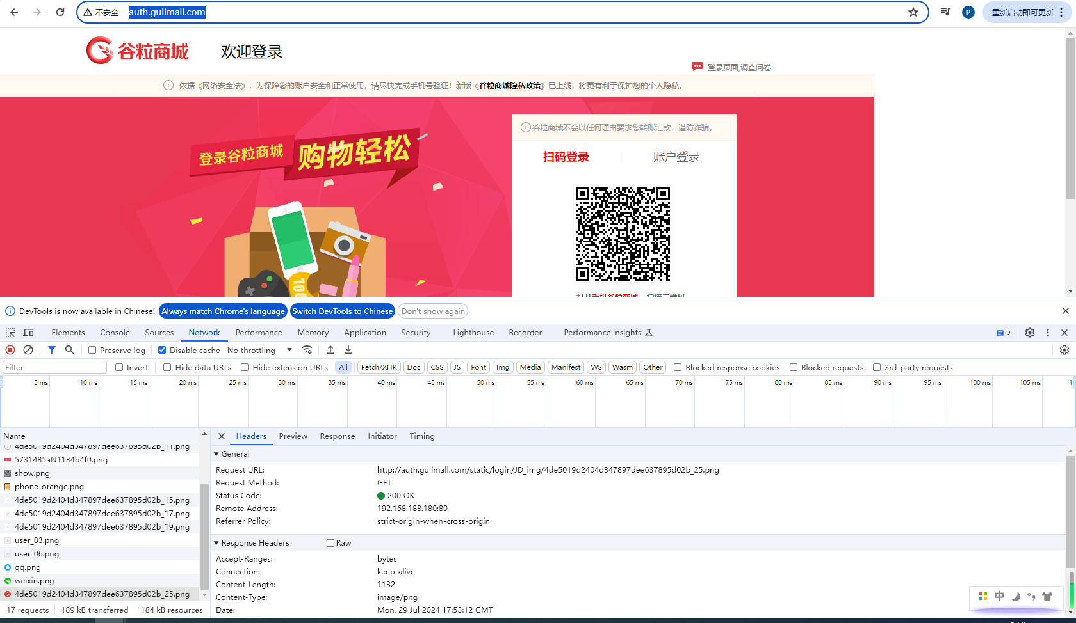1076x623 pixels.
Task: Click the Windows input method 中 icon
Action: click(999, 596)
